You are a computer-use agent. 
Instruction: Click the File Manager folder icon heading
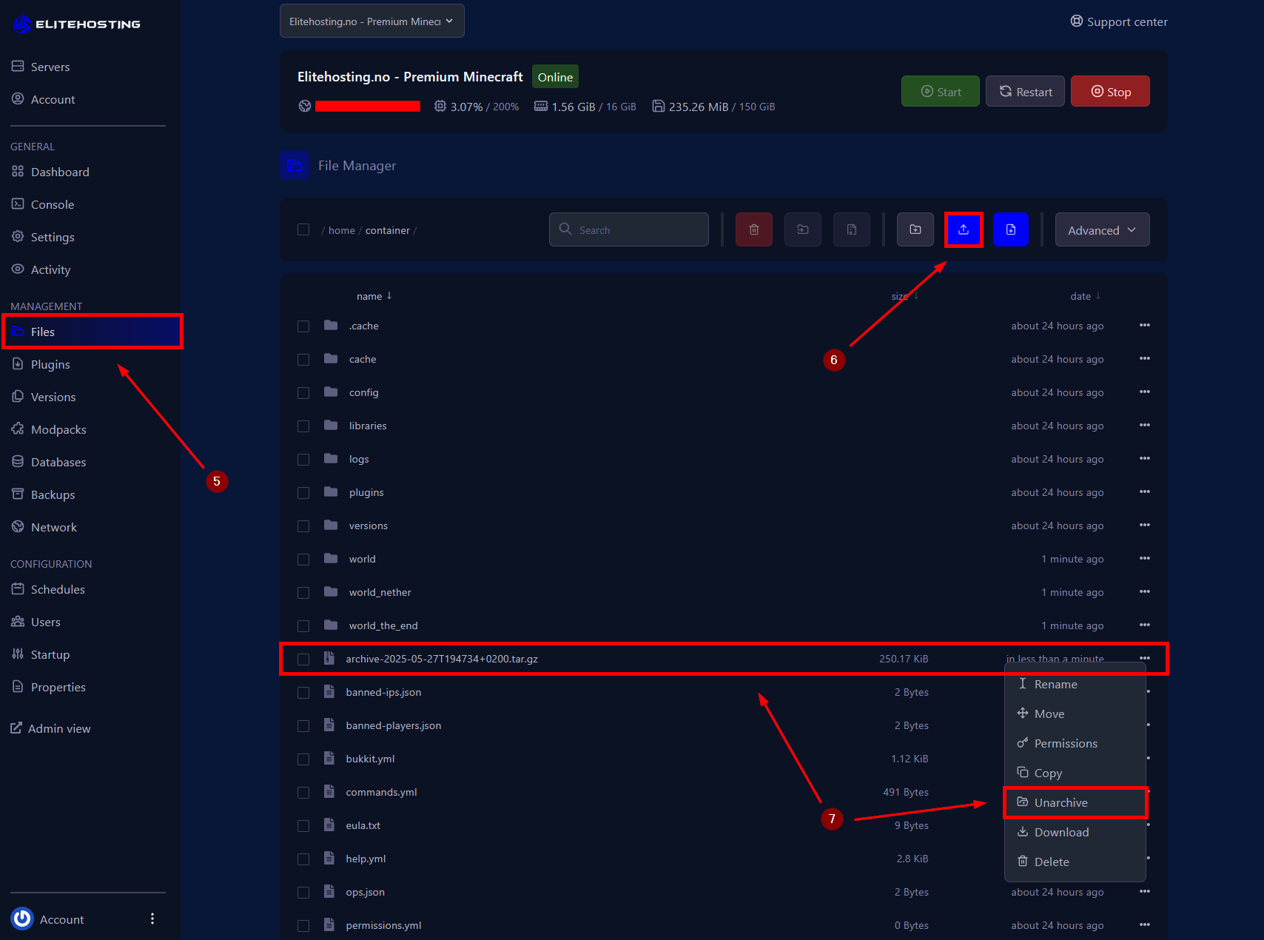point(295,165)
